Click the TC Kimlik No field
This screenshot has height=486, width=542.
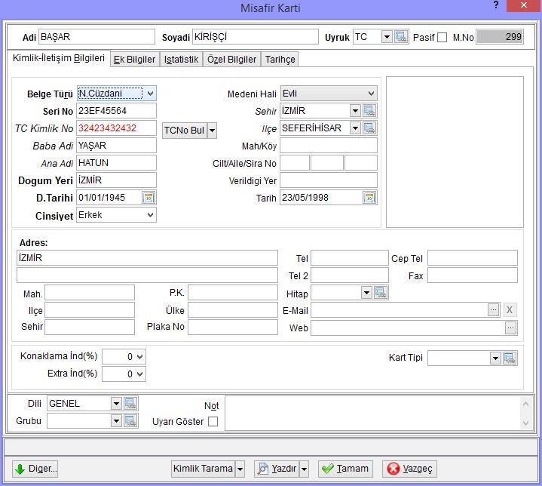(116, 128)
